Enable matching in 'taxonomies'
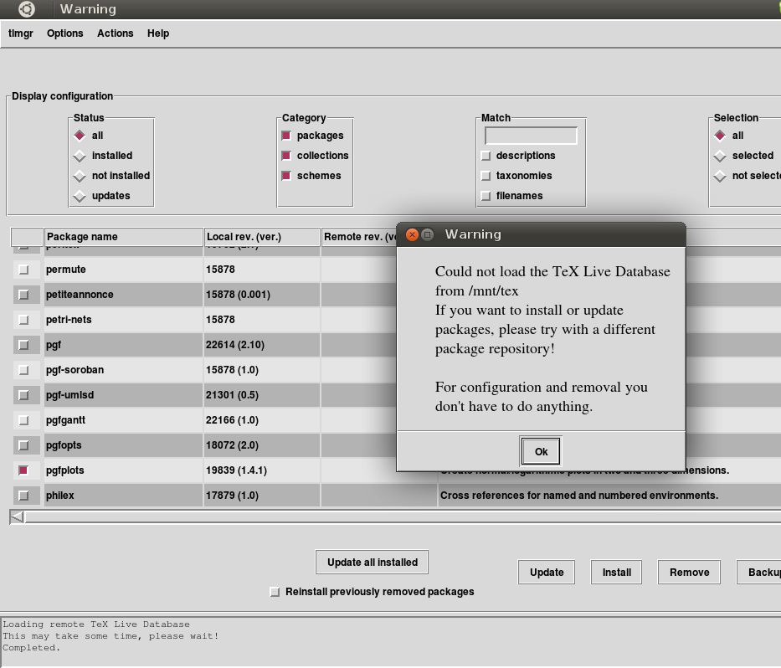Viewport: 781px width, 668px height. tap(486, 176)
